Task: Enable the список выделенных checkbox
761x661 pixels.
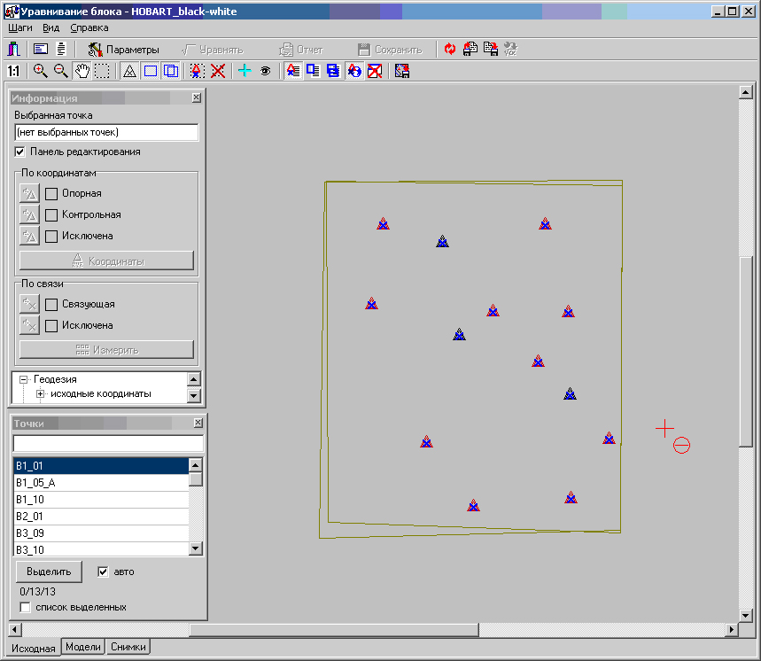Action: point(25,608)
